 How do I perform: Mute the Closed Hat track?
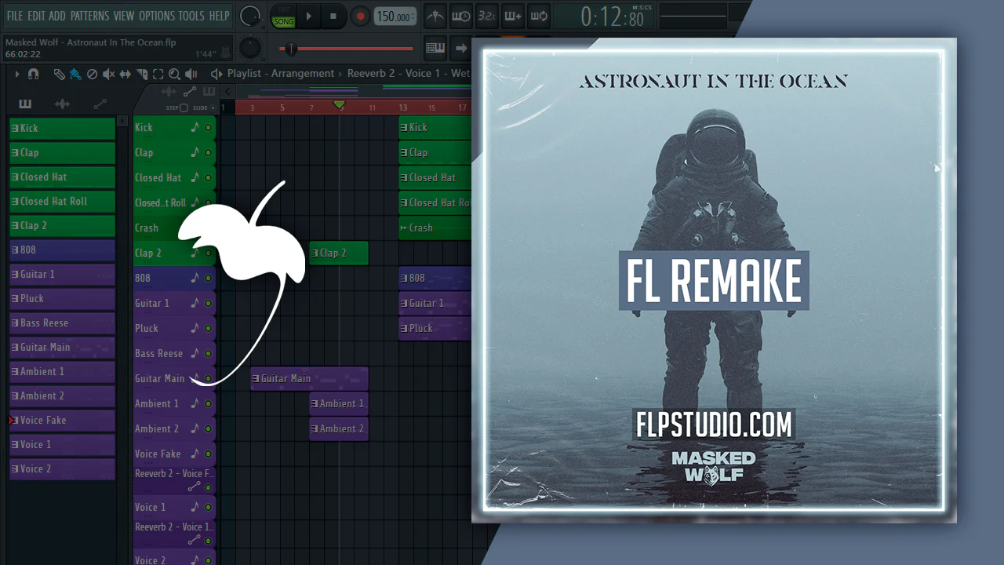click(208, 178)
